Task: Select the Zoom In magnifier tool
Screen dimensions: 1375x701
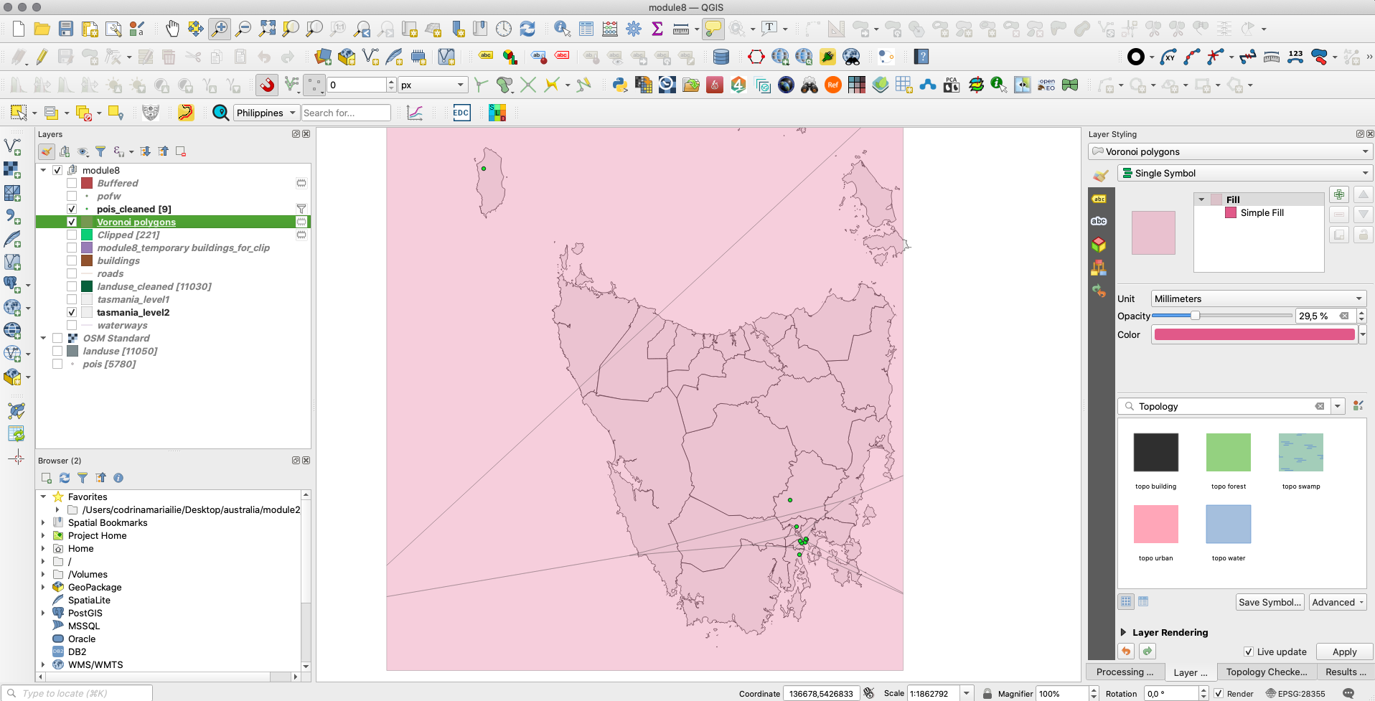Action: tap(220, 29)
